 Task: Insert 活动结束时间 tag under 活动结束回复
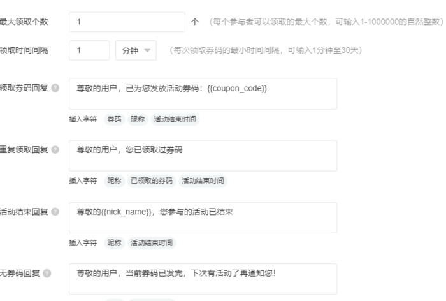152,243
